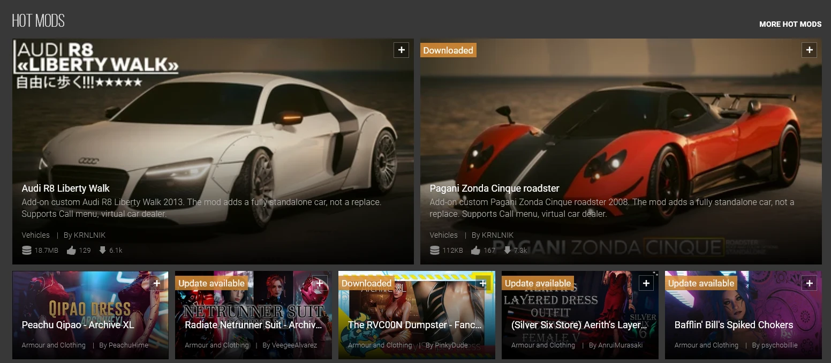This screenshot has width=831, height=363.
Task: Click thumbs-up endorsements icon on Audi R8 mod
Action: pos(71,250)
